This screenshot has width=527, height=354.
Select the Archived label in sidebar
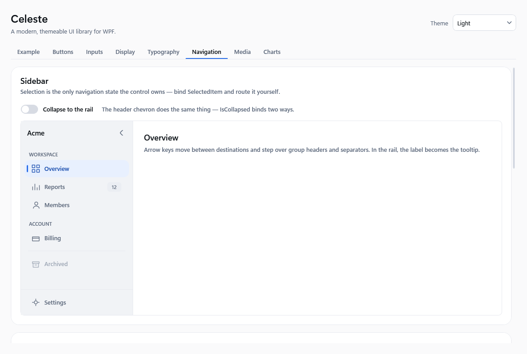[x=56, y=264]
